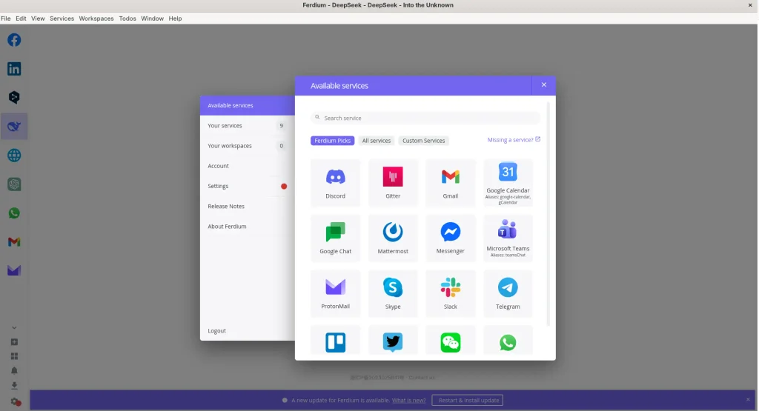Open the black hexagon service in sidebar
This screenshot has height=411, width=759.
(x=14, y=97)
